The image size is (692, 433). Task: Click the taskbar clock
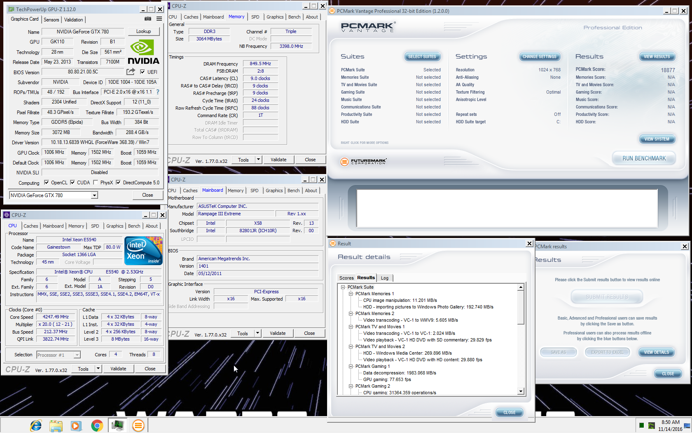click(670, 426)
